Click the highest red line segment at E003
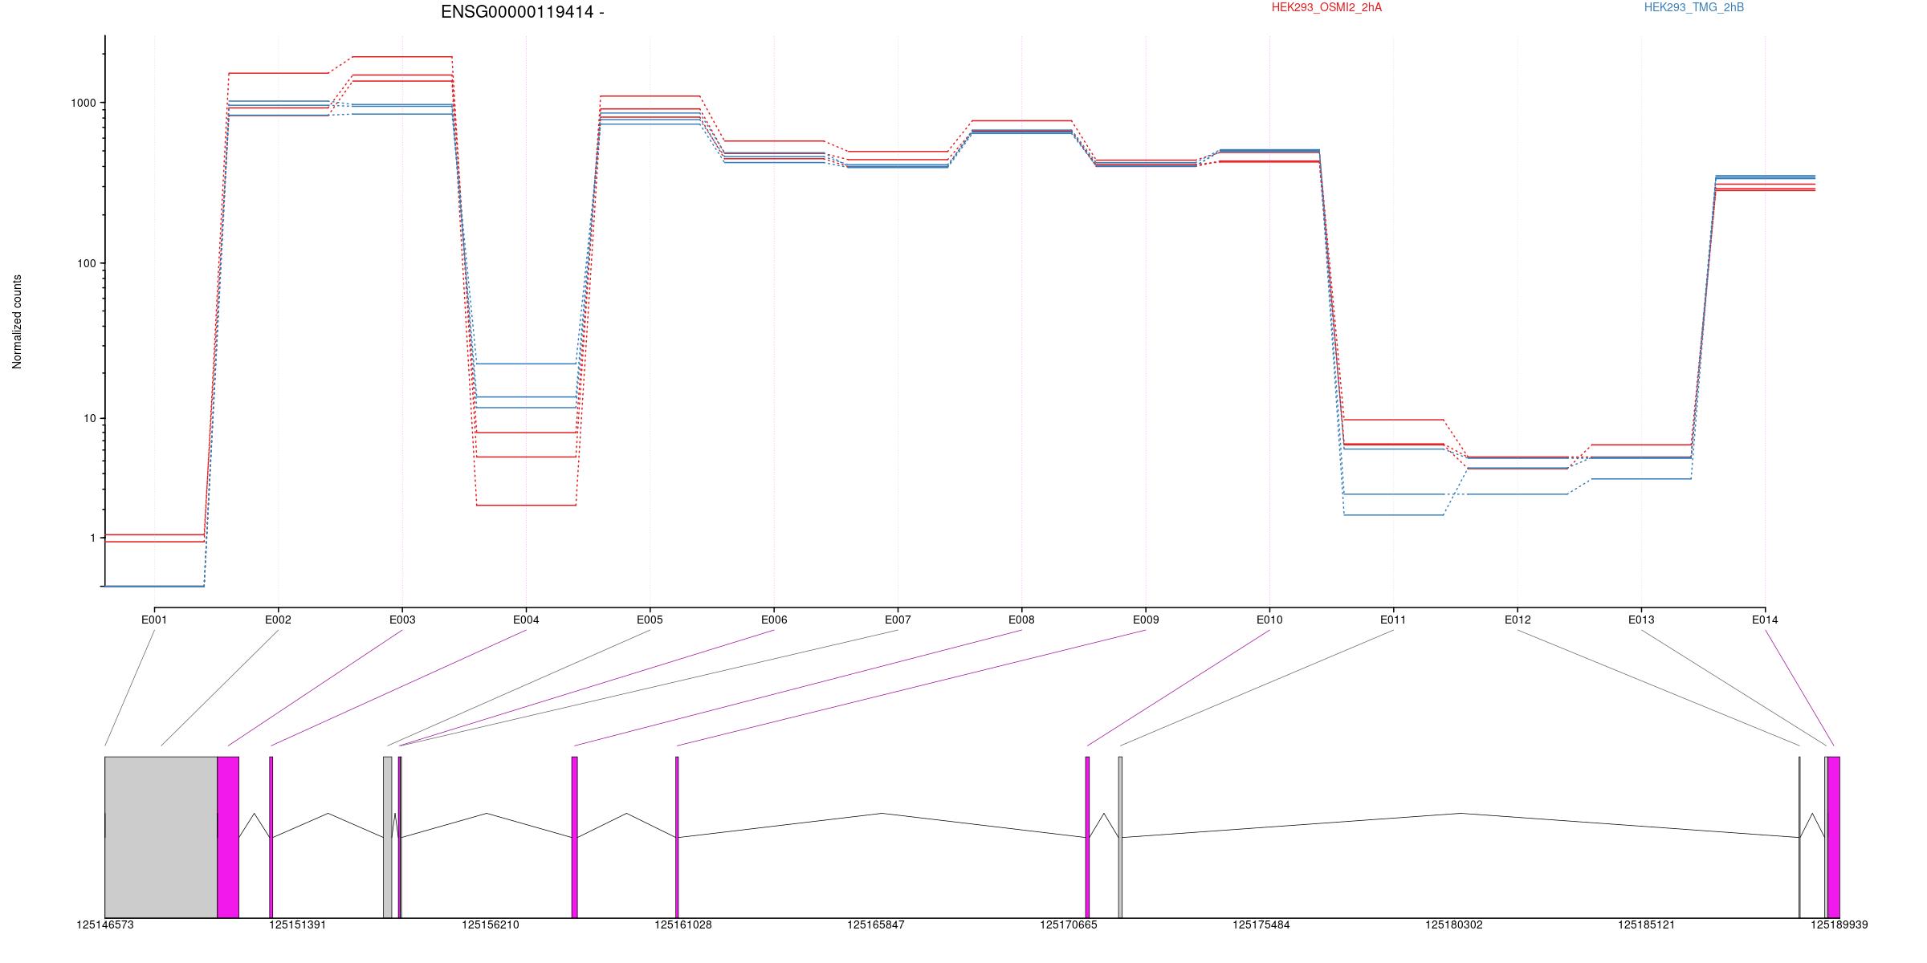The height and width of the screenshot is (963, 1927). point(402,57)
